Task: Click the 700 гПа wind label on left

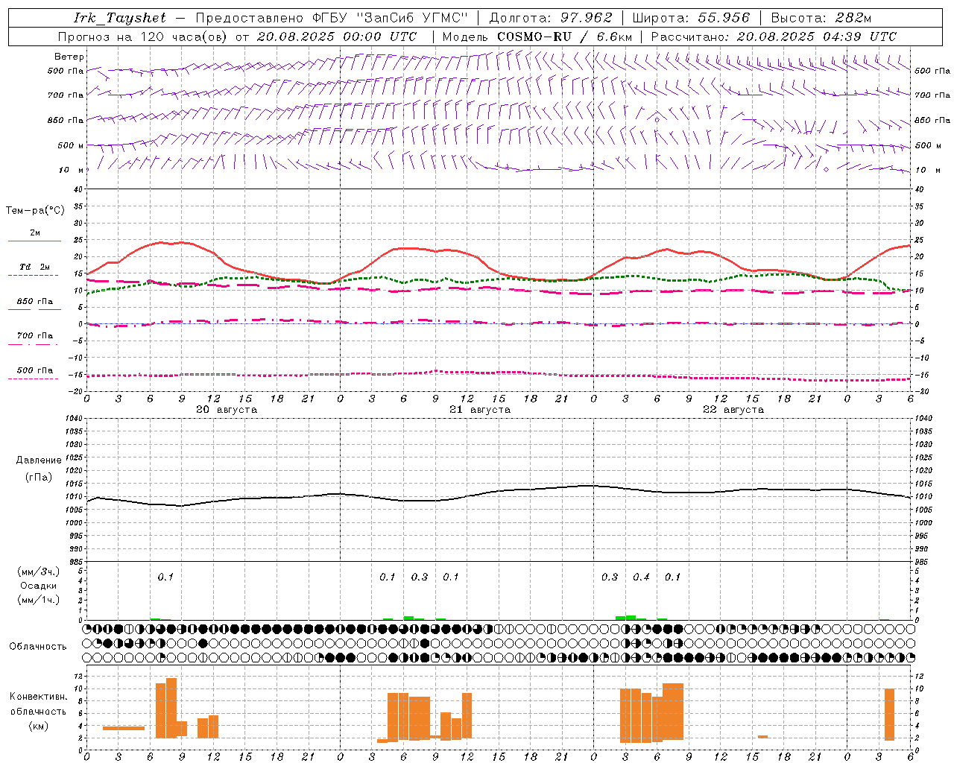Action: click(x=66, y=95)
